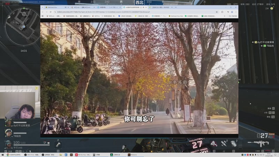Open the media control icon in Chrome toolbar
This screenshot has width=279, height=157.
[x=228, y=12]
